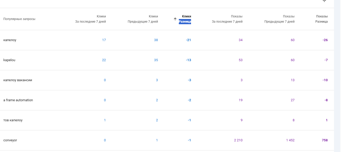Open the капелоу query row
341x152 pixels.
click(167, 40)
